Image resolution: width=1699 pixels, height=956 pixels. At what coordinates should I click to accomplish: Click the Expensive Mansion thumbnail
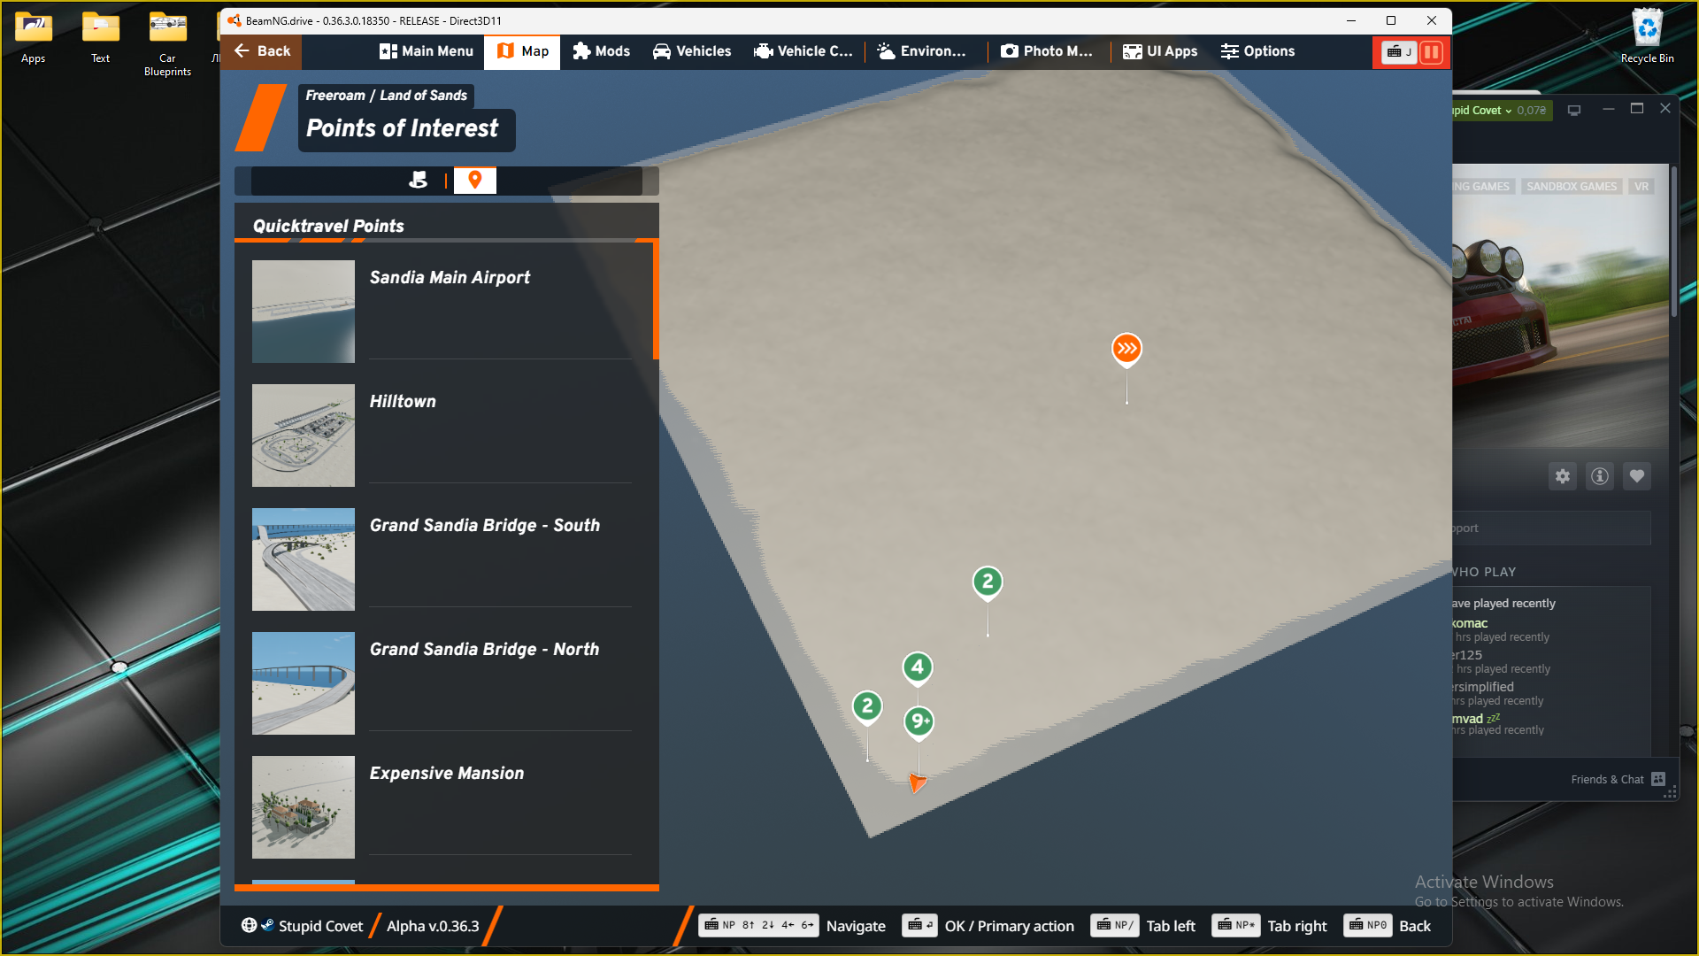304,806
